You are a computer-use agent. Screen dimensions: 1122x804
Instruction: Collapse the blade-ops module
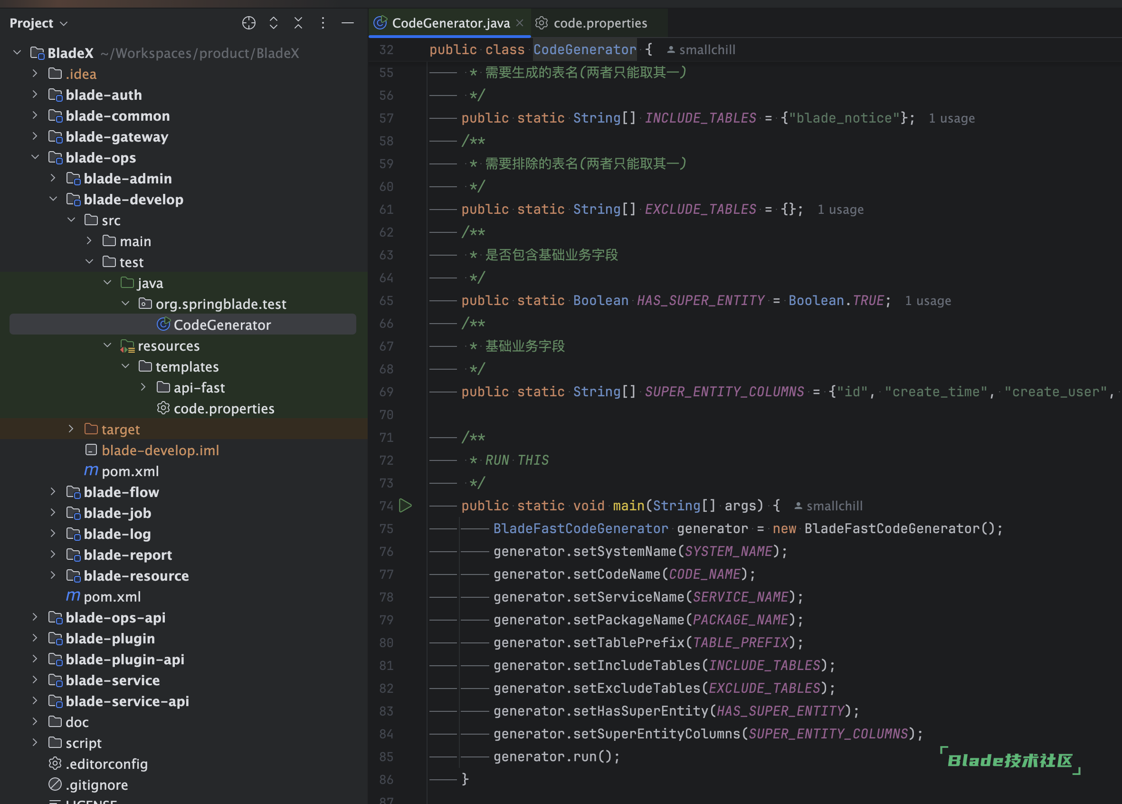click(x=35, y=157)
